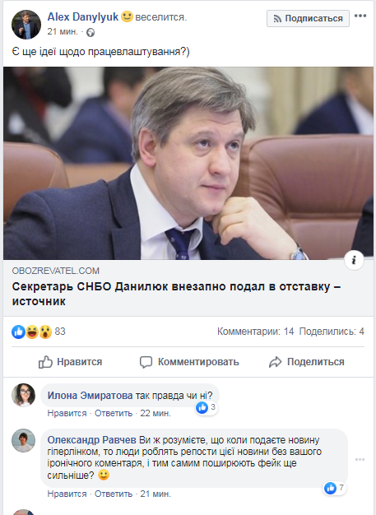
Task: Click the globe public privacy icon
Action: pos(91,32)
